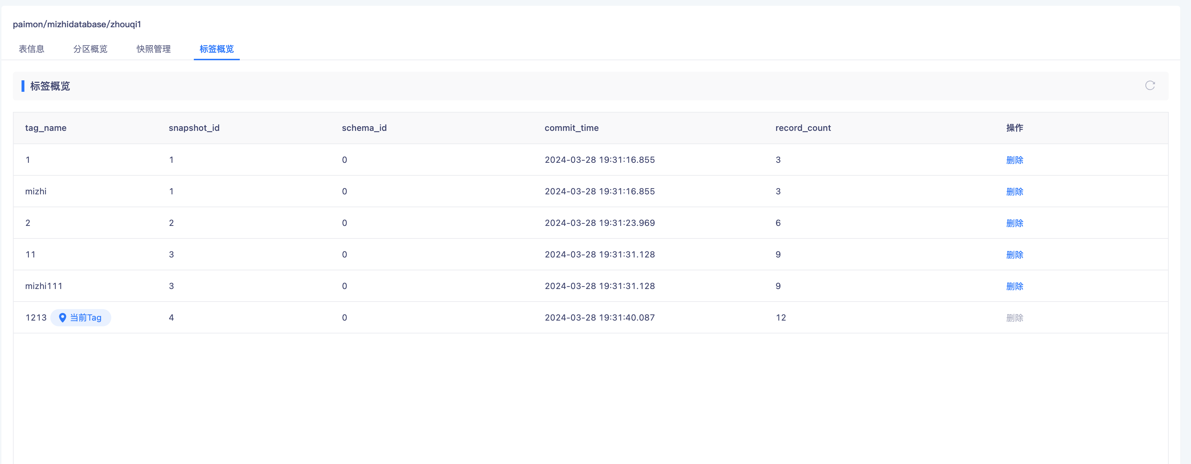Click record count 12 cell
Screen dimensions: 1191x464
click(781, 318)
